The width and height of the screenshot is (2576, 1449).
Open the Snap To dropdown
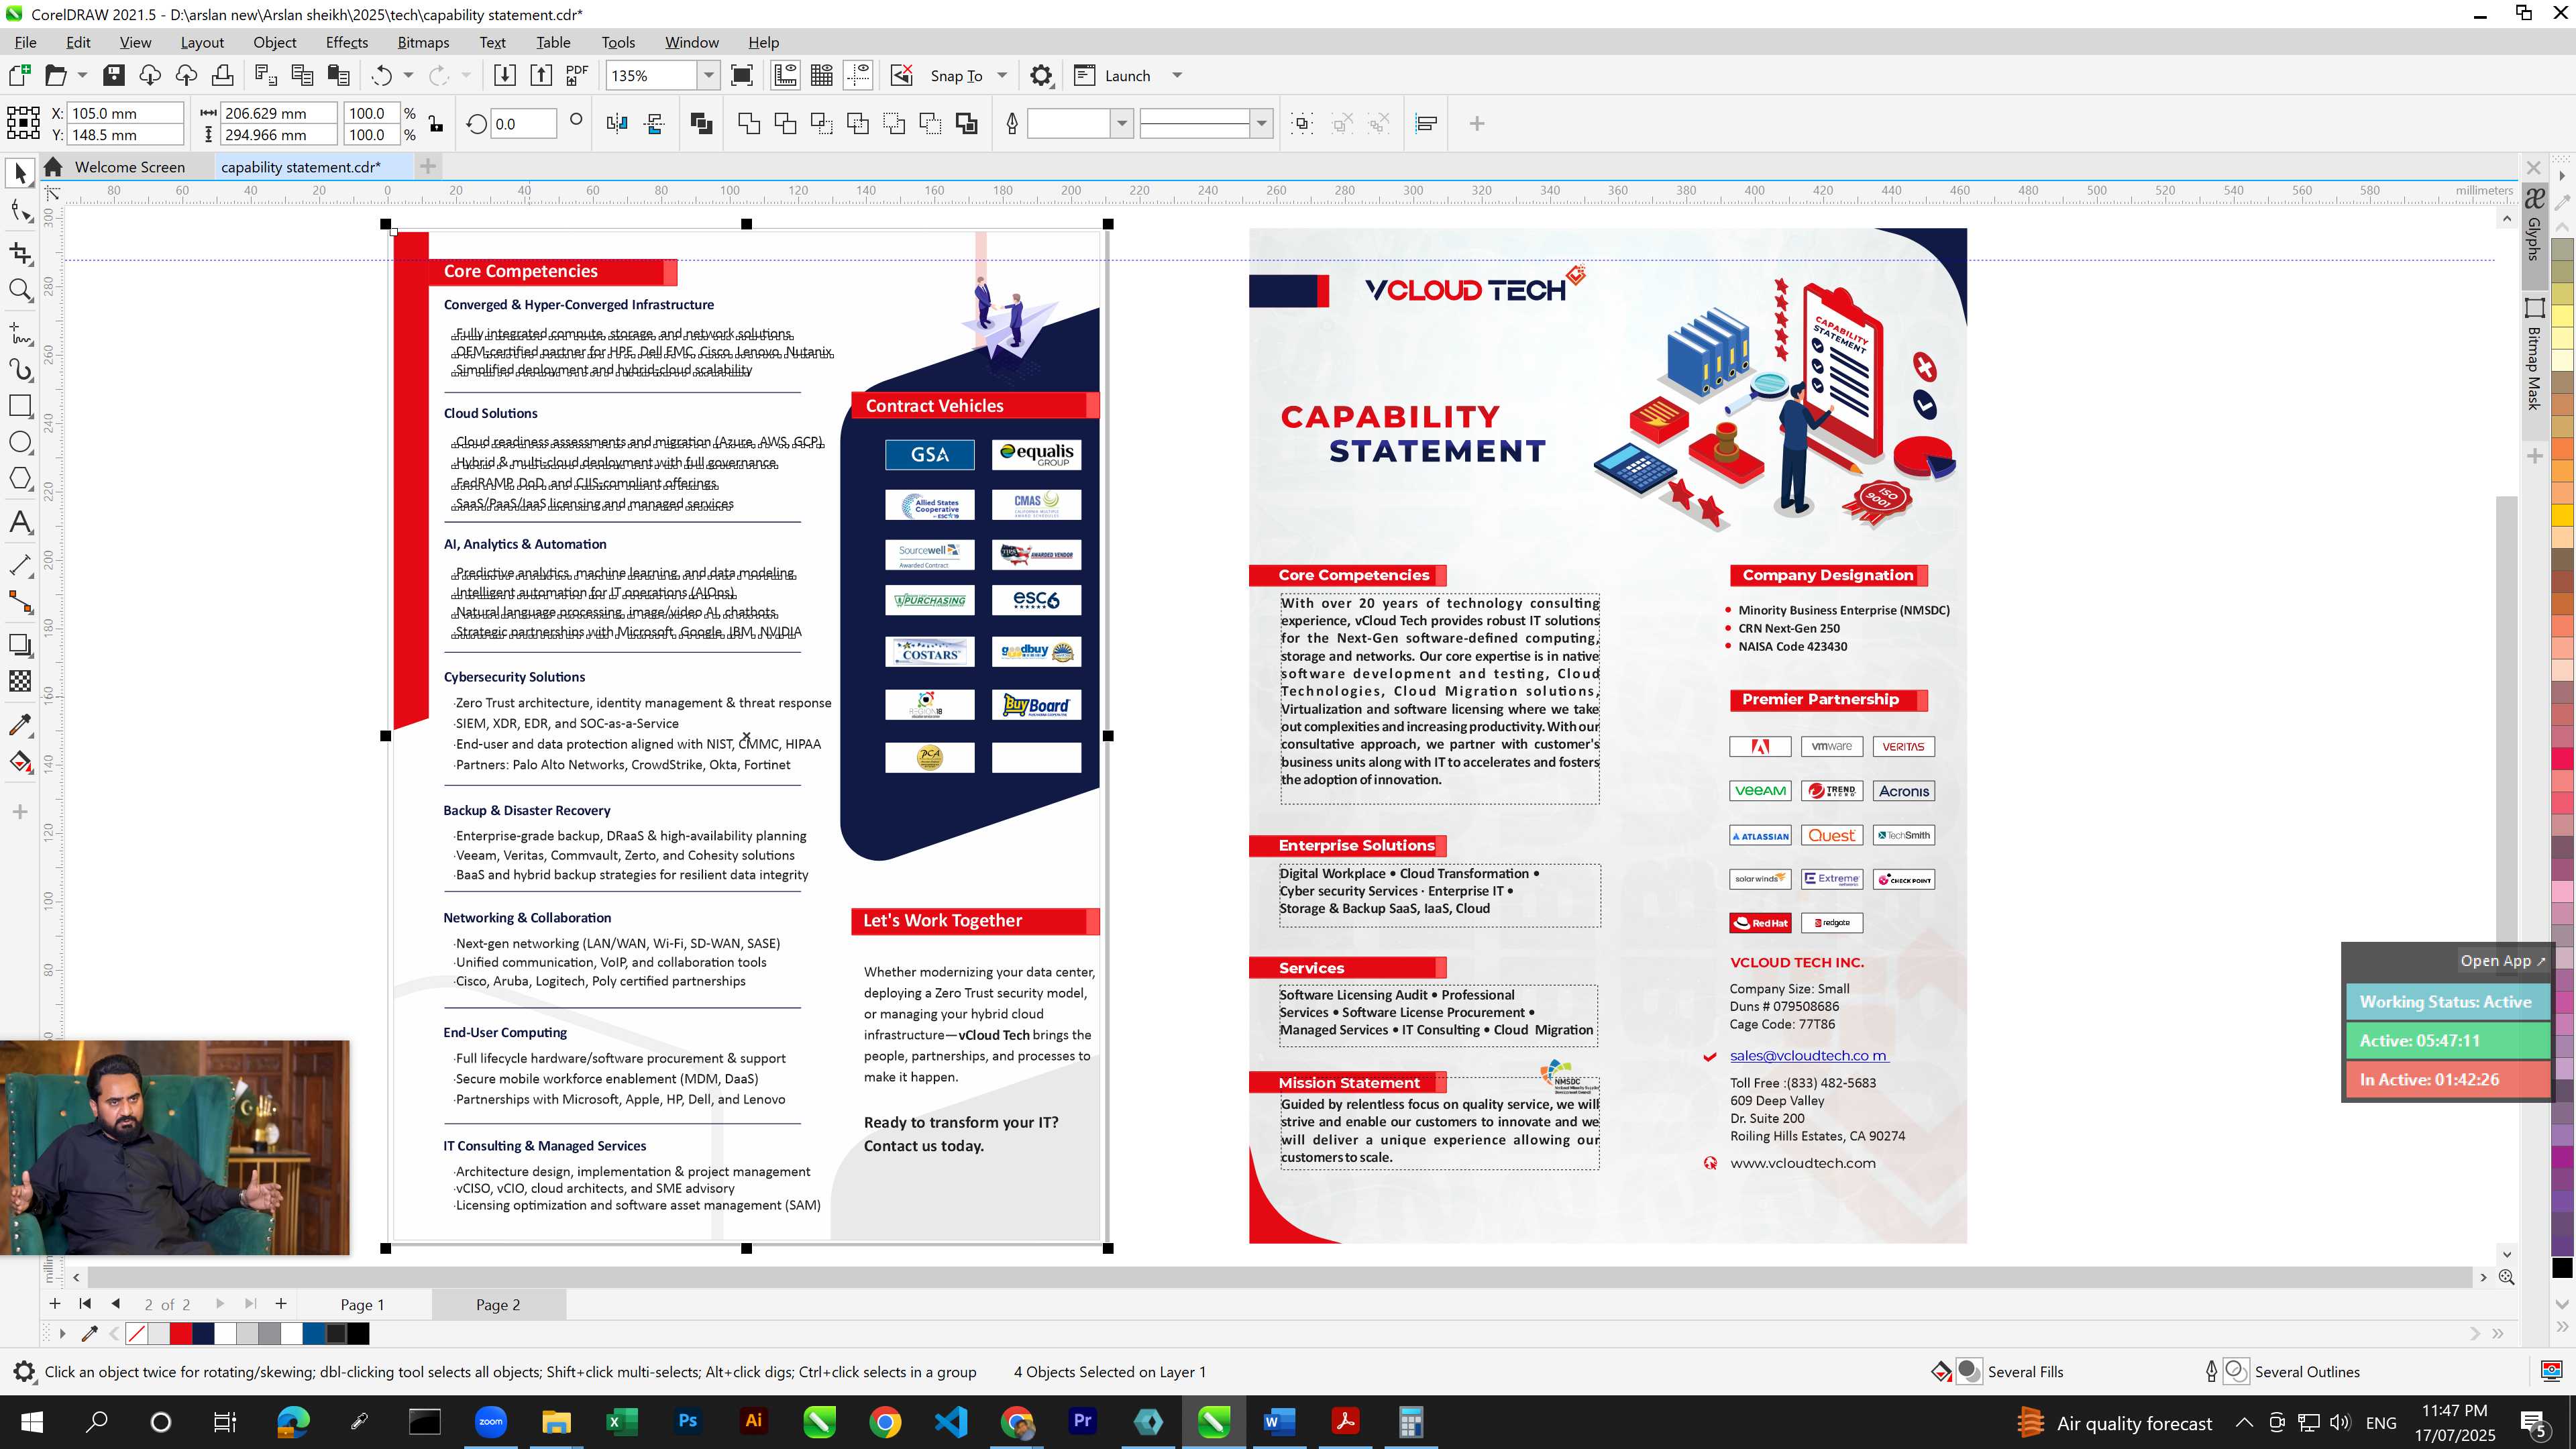click(1002, 75)
